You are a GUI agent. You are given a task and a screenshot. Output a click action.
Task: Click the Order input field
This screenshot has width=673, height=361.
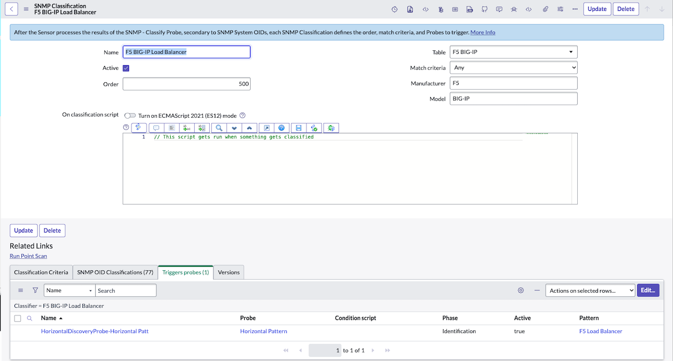click(186, 84)
